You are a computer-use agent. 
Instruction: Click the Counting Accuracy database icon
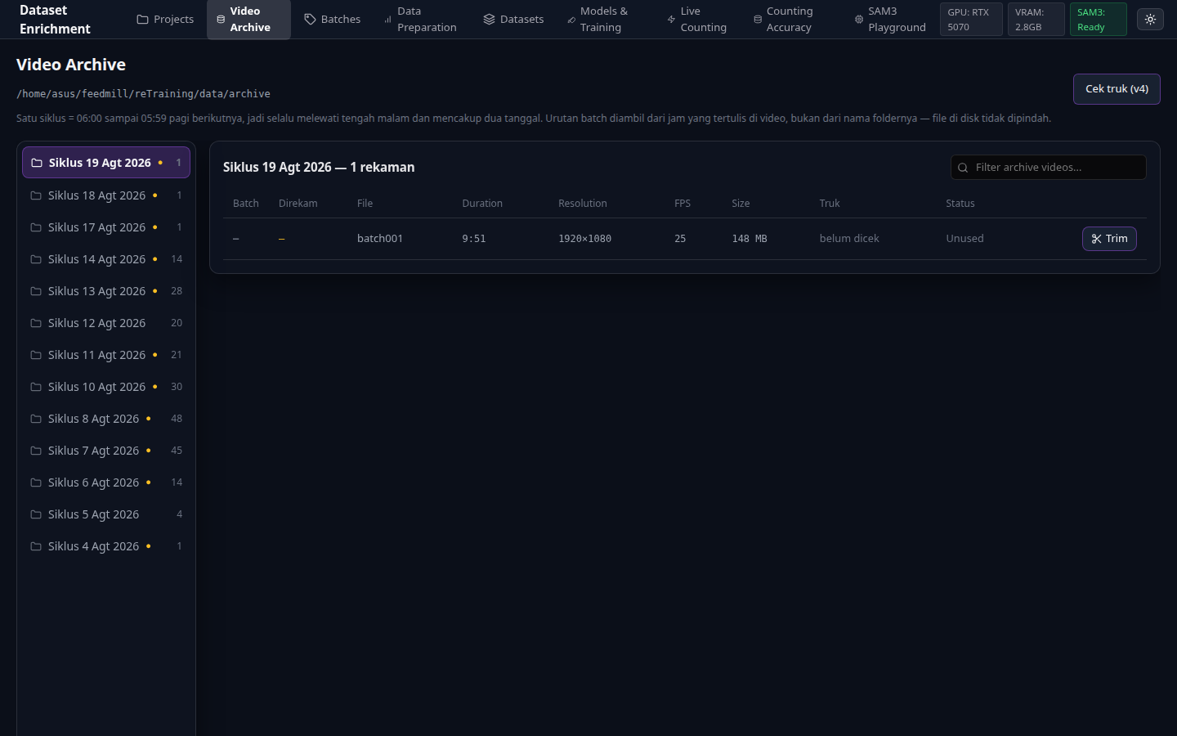(x=758, y=19)
